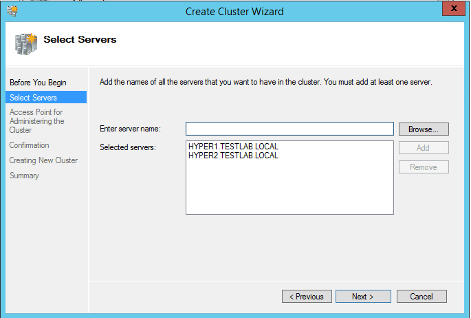Screen dimensions: 471x318
Task: Click the Create Cluster Wizard title text
Action: 234,12
